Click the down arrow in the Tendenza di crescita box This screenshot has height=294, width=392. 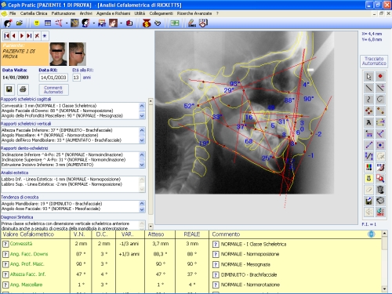142,209
